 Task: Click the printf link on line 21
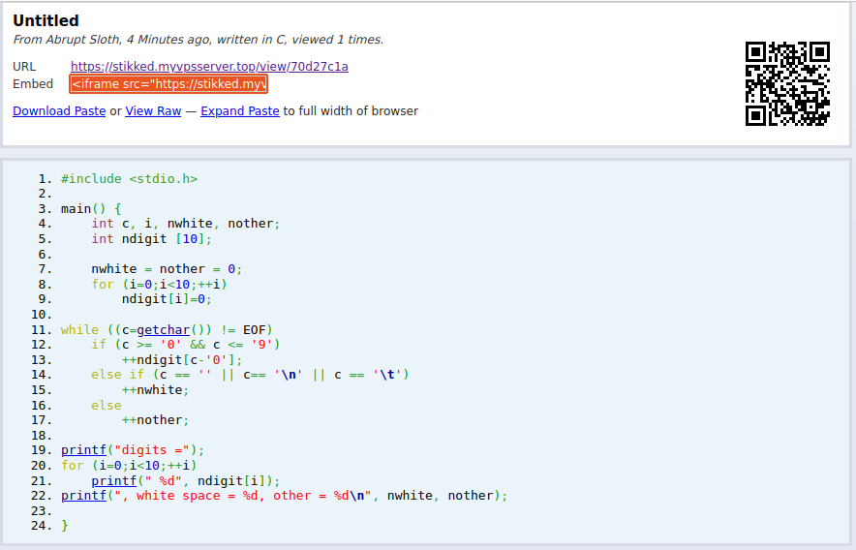point(113,480)
